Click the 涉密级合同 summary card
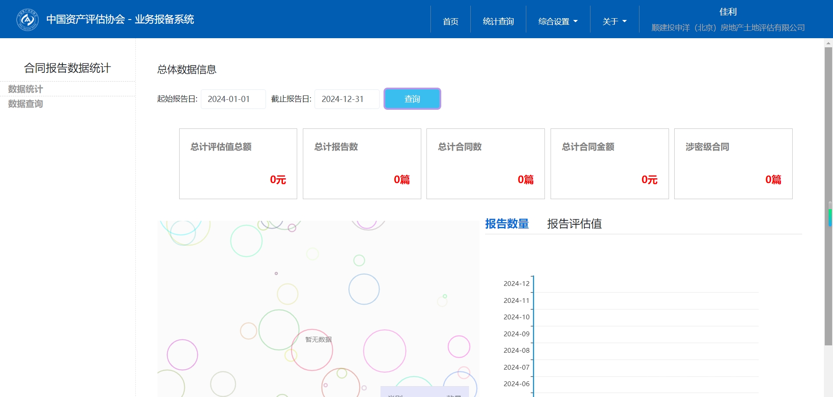 tap(733, 164)
